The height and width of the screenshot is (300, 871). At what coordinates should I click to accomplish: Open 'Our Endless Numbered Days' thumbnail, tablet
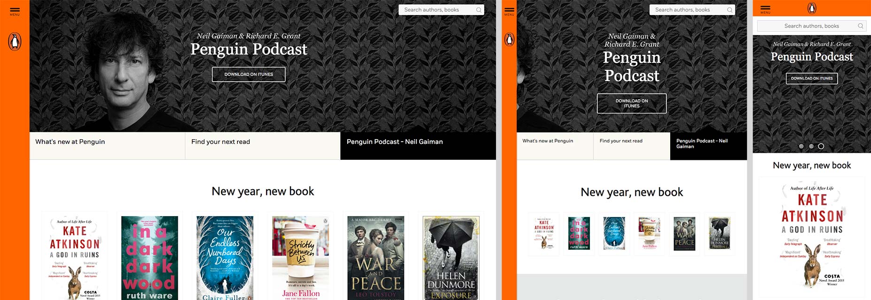point(614,233)
